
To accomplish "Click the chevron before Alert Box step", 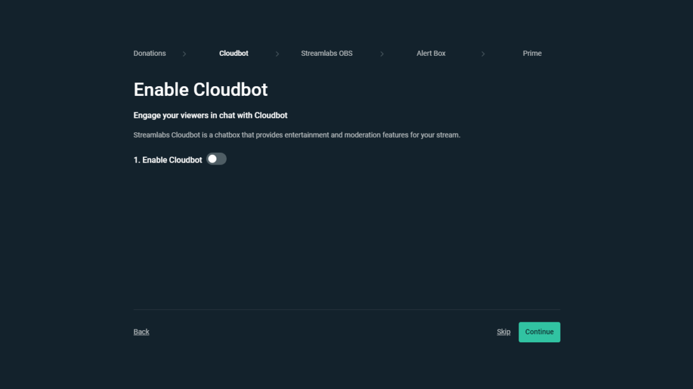I will click(382, 53).
